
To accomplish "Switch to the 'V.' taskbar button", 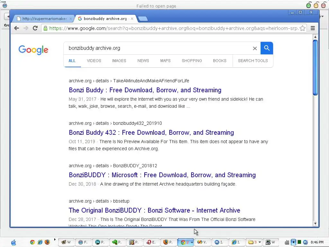I will point(202,242).
